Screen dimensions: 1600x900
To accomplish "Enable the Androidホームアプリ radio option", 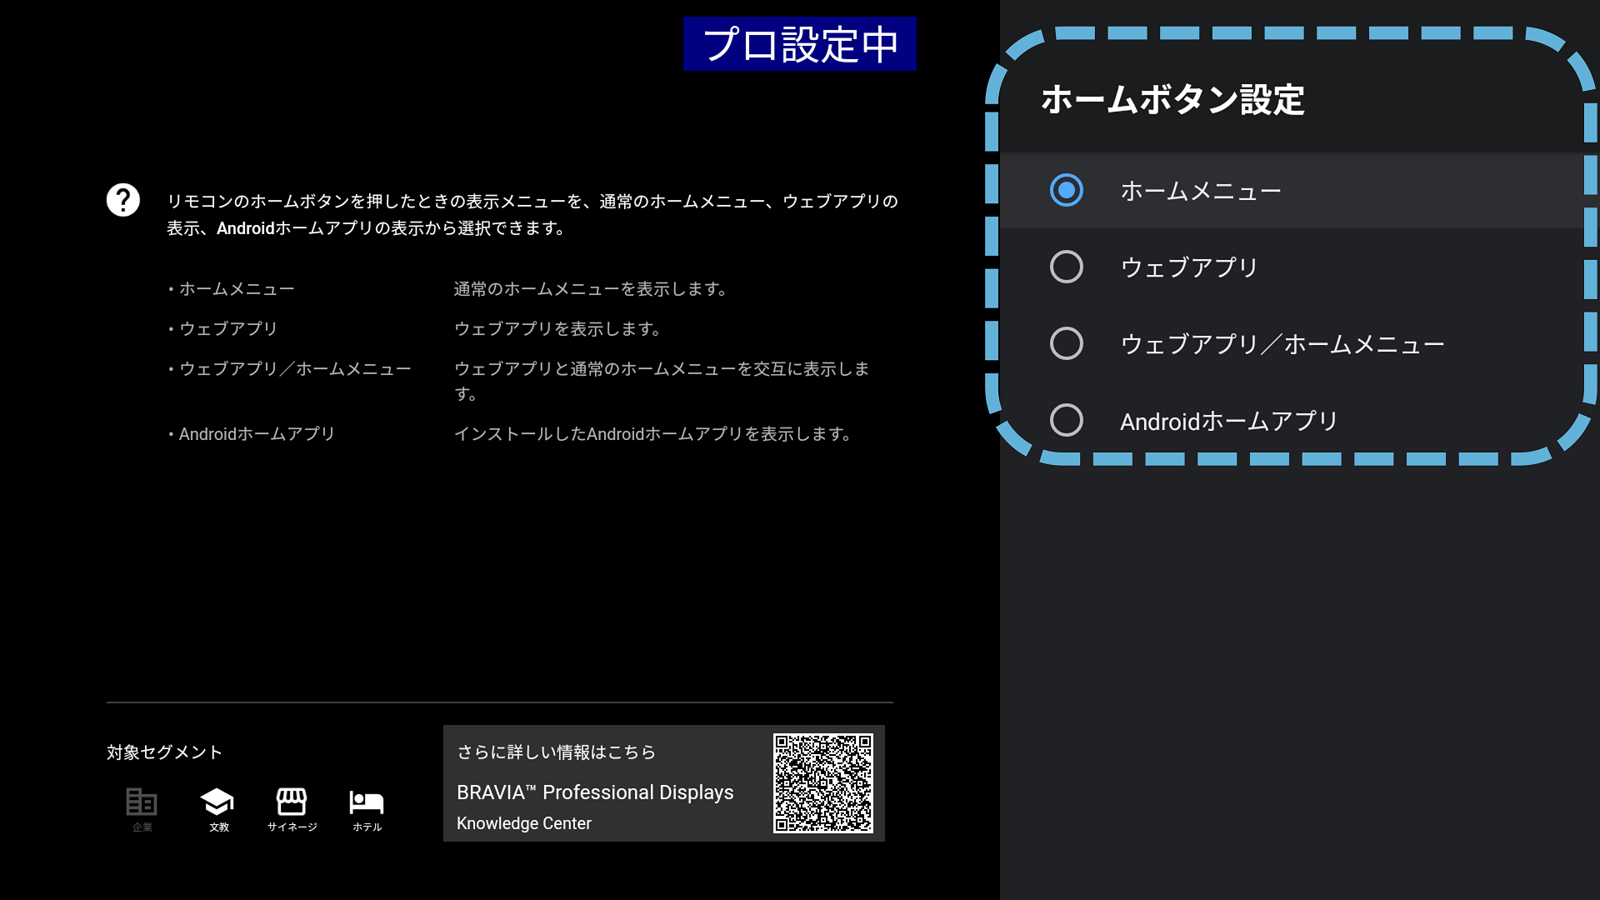I will tap(1066, 420).
